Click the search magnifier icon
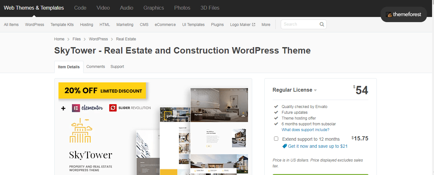 point(322,24)
